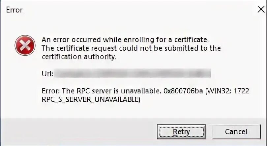Click the Retry button
The image size is (267, 146).
[182, 132]
